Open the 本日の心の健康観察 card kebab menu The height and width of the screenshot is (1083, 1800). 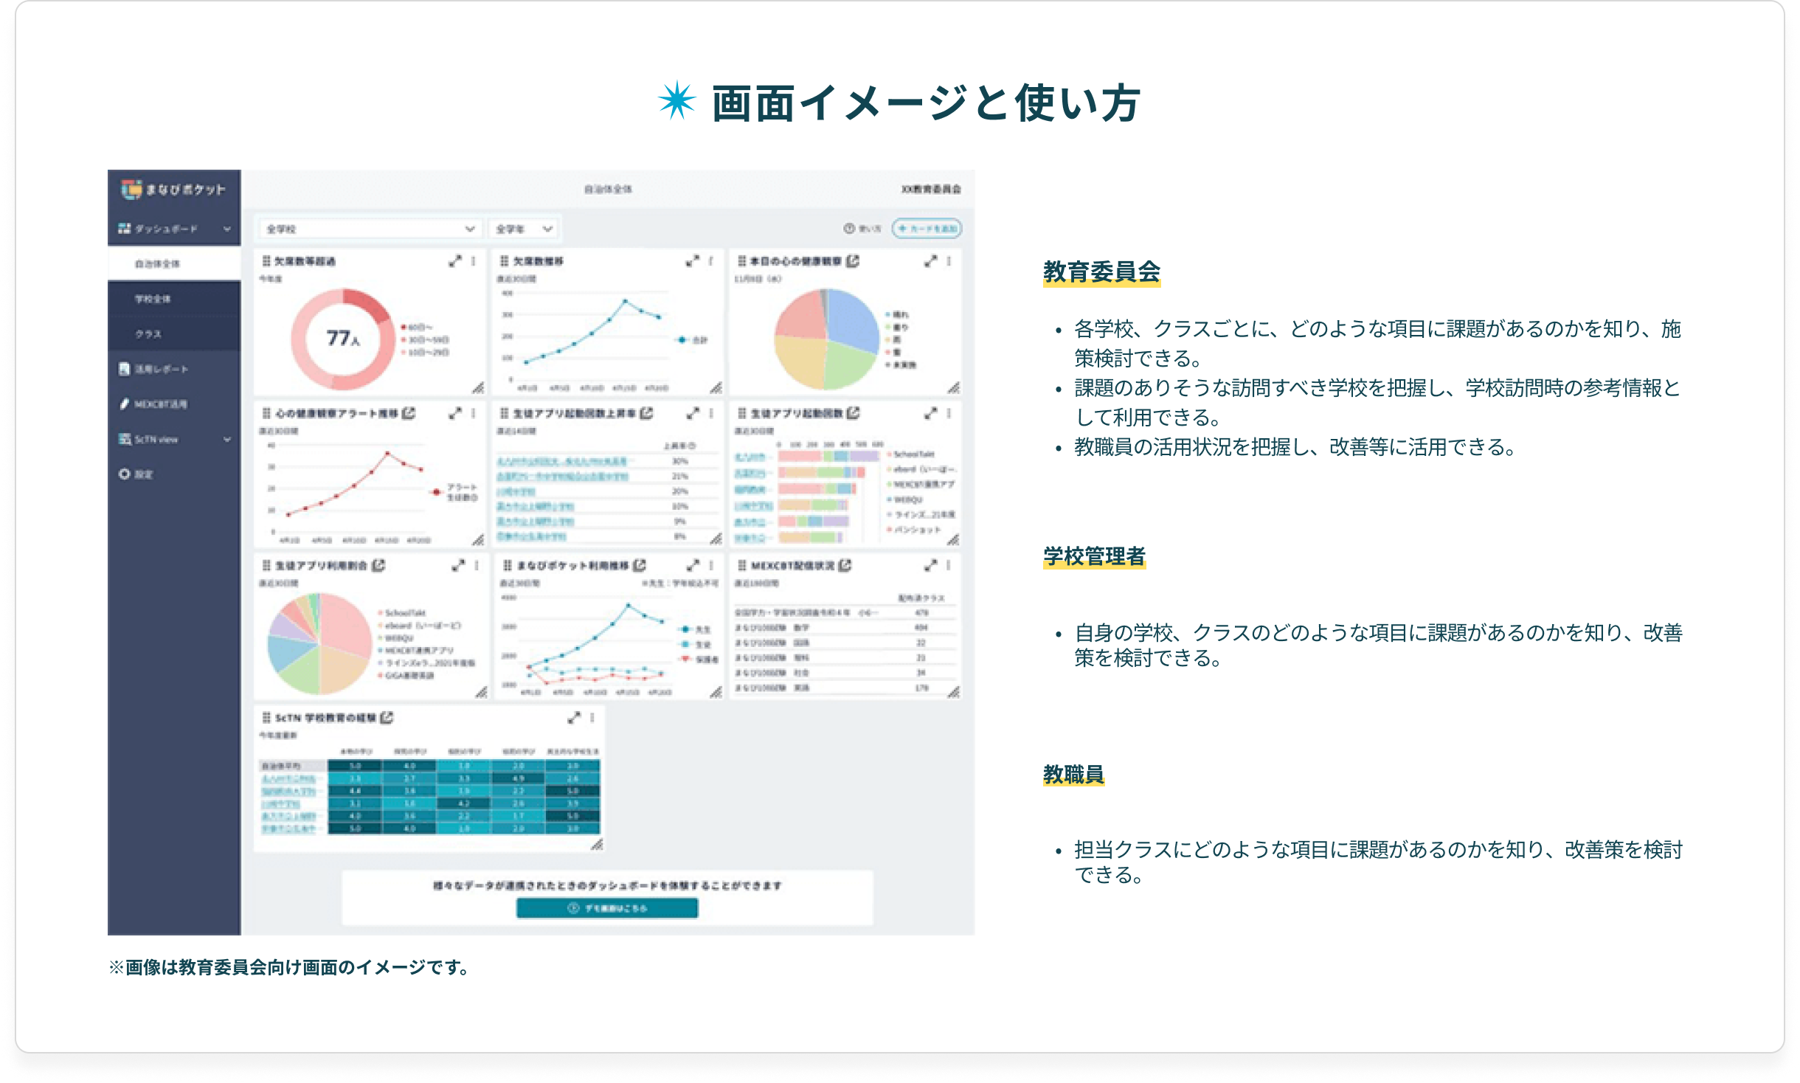949,261
